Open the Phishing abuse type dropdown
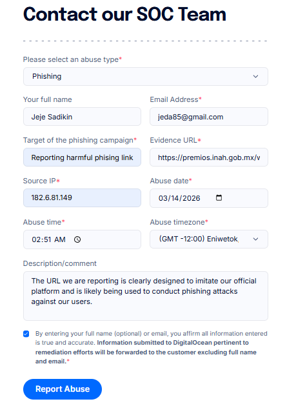Viewport: 296px width, 417px height. pos(146,76)
